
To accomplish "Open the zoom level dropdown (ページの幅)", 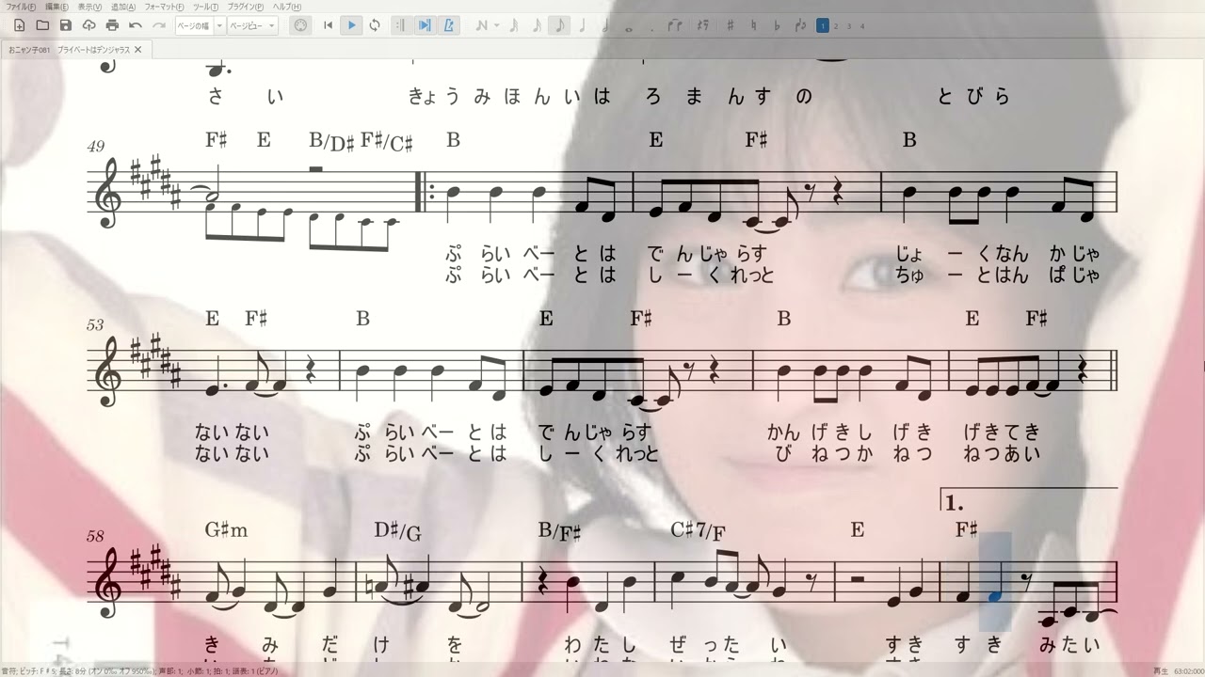I will (x=219, y=25).
